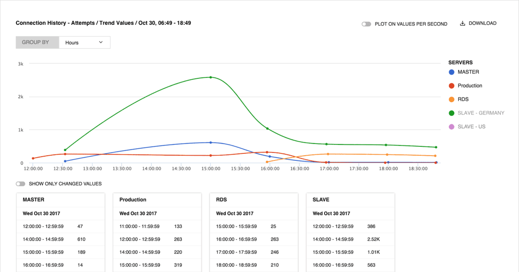Click the SLAVE - US purple legend dot
Screen dimensions: 519x272
(x=451, y=127)
